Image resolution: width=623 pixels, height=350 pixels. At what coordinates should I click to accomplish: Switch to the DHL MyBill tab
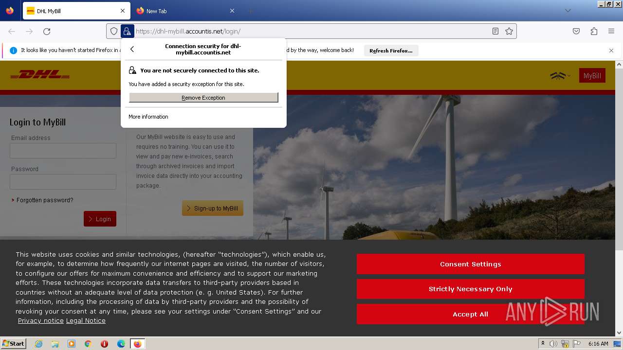pyautogui.click(x=76, y=11)
